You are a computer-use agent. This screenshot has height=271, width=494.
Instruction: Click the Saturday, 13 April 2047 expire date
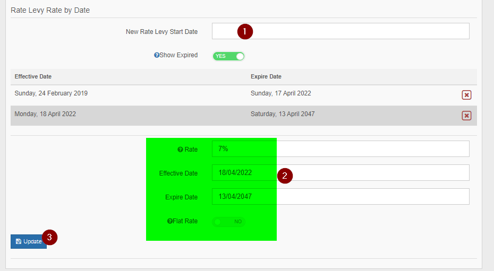283,114
